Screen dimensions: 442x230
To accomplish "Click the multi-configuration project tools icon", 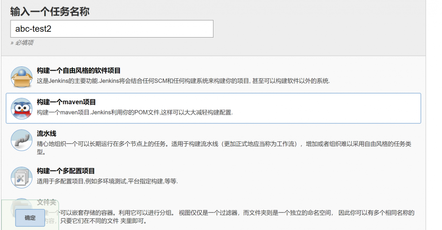I will click(x=21, y=177).
